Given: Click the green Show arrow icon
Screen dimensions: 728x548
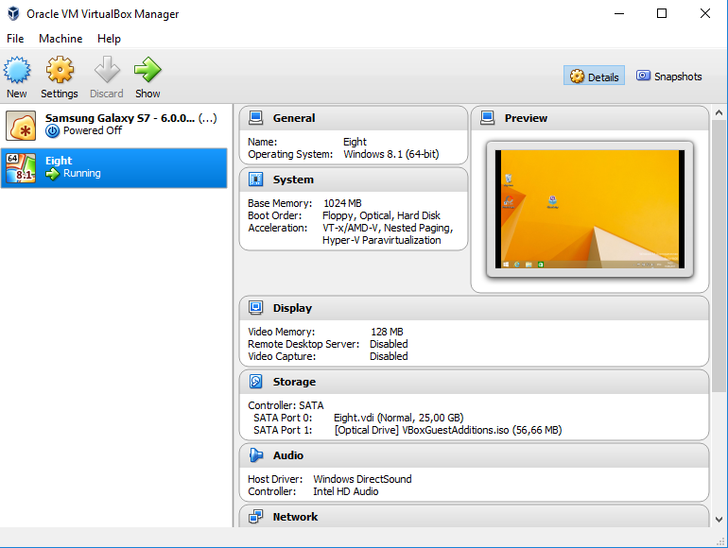Looking at the screenshot, I should click(147, 70).
